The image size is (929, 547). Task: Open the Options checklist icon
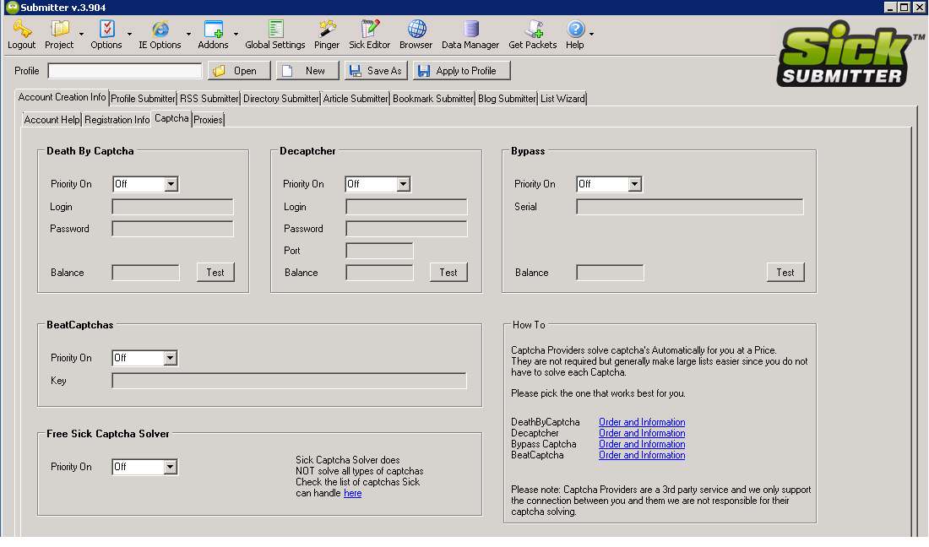(107, 29)
